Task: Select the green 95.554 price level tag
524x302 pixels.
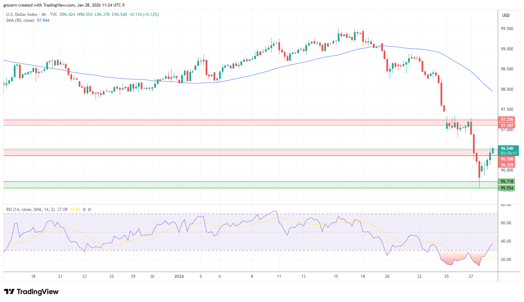Action: [x=507, y=188]
